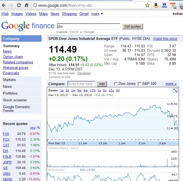
Task: Set chart zoom to 3m
Action: point(79,90)
